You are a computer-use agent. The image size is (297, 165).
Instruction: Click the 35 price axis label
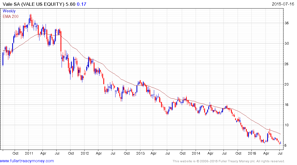287,23
